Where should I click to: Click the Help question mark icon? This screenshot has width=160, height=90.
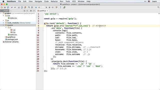tap(60, 7)
